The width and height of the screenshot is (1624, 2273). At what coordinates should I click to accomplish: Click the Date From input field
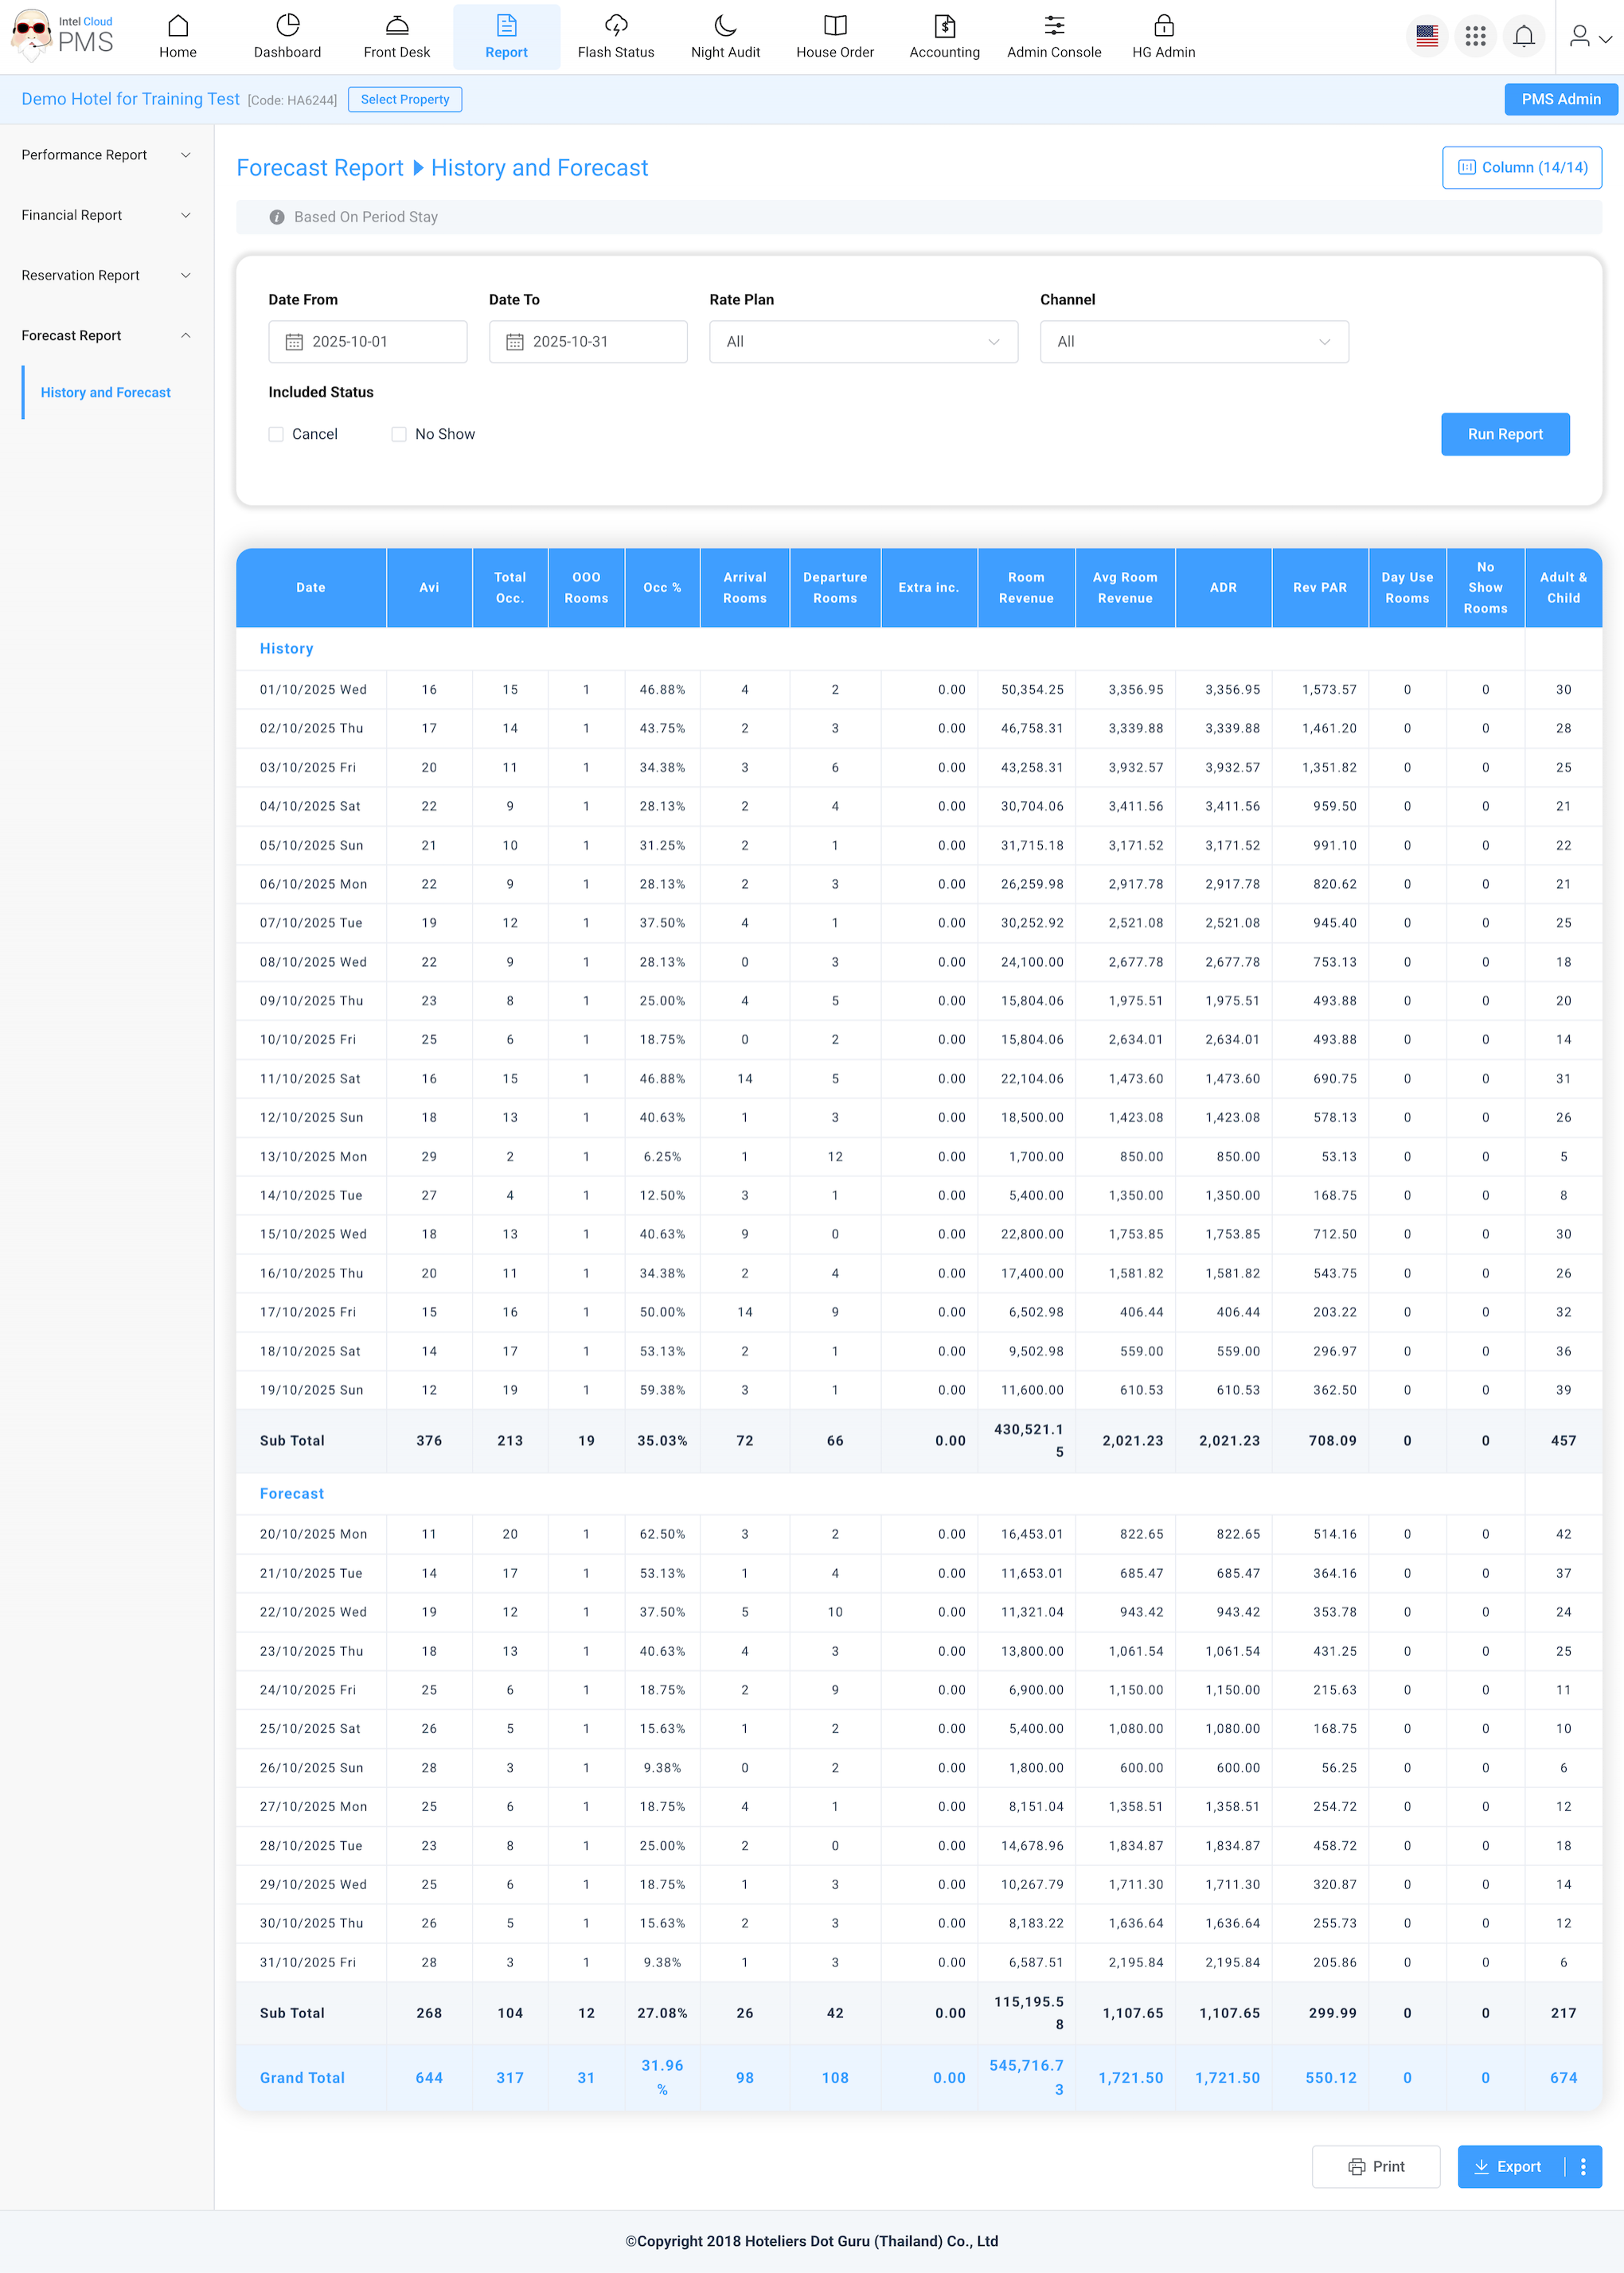pos(367,342)
